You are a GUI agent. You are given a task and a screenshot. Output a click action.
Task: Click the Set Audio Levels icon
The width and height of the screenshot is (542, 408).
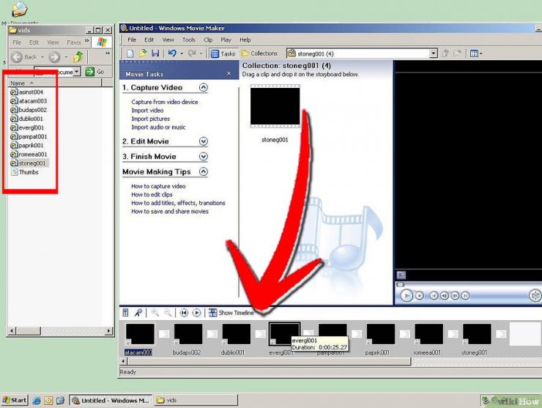tap(125, 313)
